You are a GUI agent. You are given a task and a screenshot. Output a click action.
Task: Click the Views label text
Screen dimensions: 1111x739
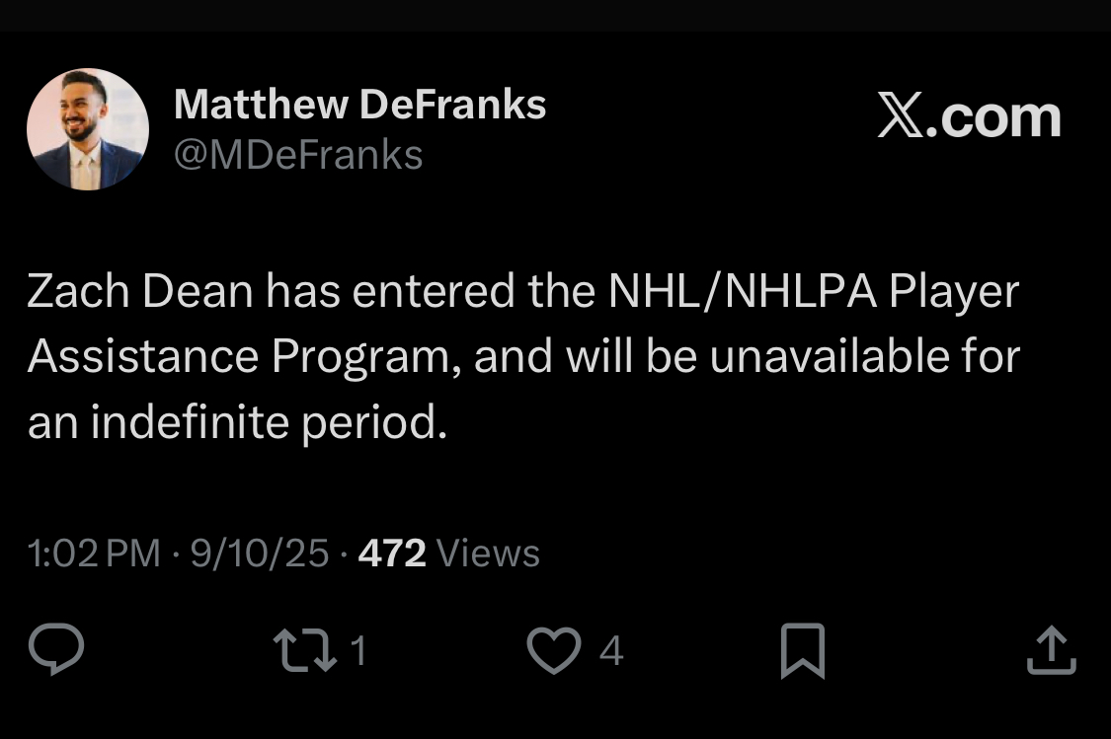[x=488, y=553]
